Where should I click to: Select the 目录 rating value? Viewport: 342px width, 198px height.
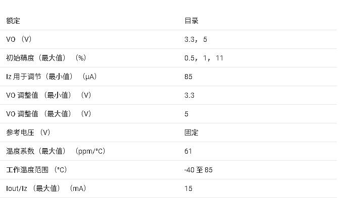pyautogui.click(x=191, y=21)
